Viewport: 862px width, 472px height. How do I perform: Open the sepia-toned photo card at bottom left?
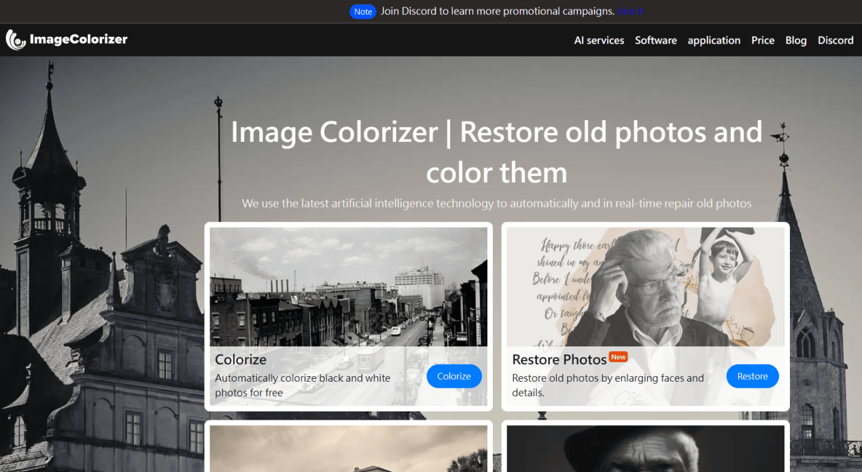pos(348,448)
